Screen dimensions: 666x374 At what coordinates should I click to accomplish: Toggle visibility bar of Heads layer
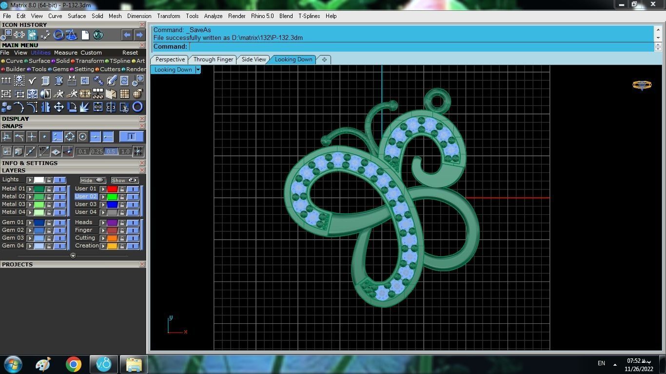pyautogui.click(x=133, y=223)
